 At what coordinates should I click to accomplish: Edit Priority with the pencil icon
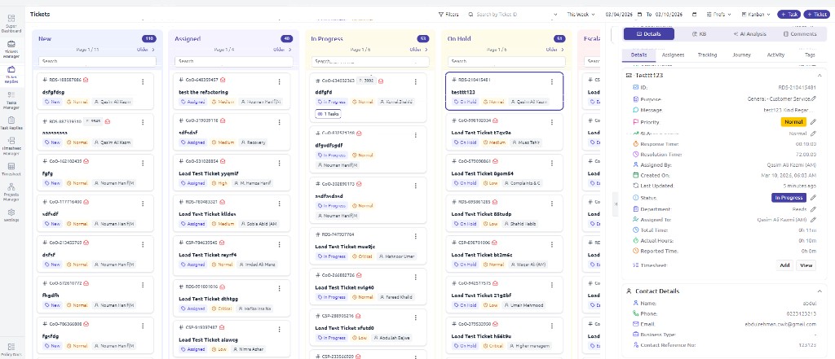coord(813,122)
